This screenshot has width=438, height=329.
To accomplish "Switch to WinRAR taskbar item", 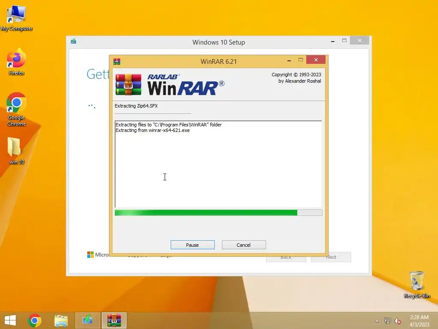I will coord(114,320).
